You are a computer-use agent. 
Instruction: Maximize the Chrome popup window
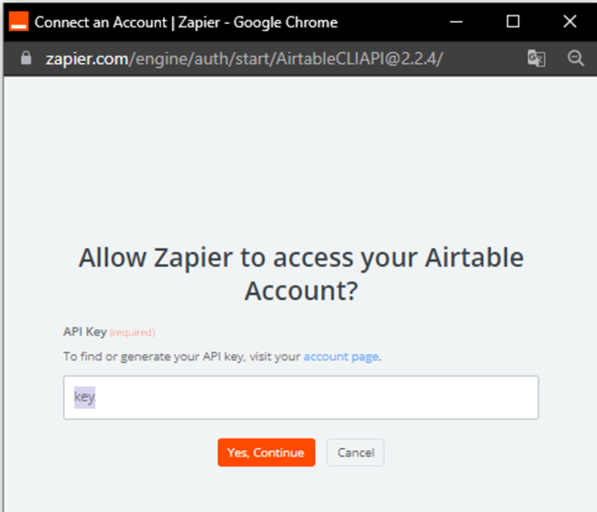coord(513,22)
